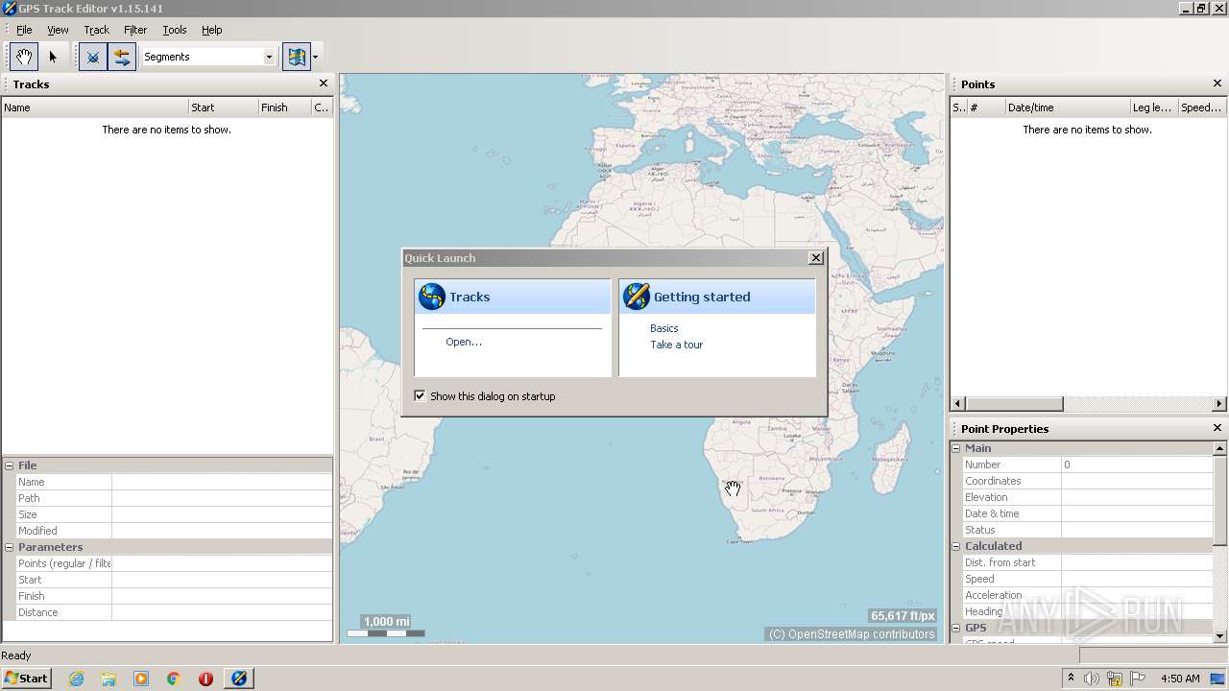Open the Filter menu

(x=135, y=30)
